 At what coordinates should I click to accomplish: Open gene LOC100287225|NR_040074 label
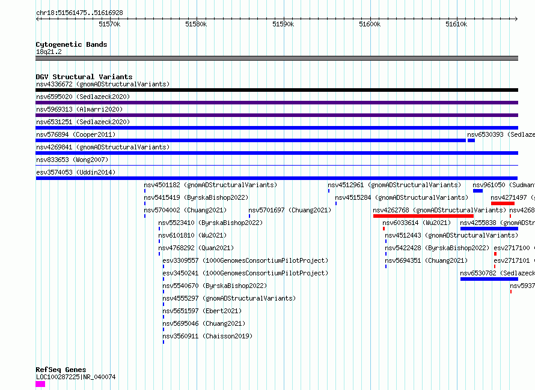coord(76,377)
